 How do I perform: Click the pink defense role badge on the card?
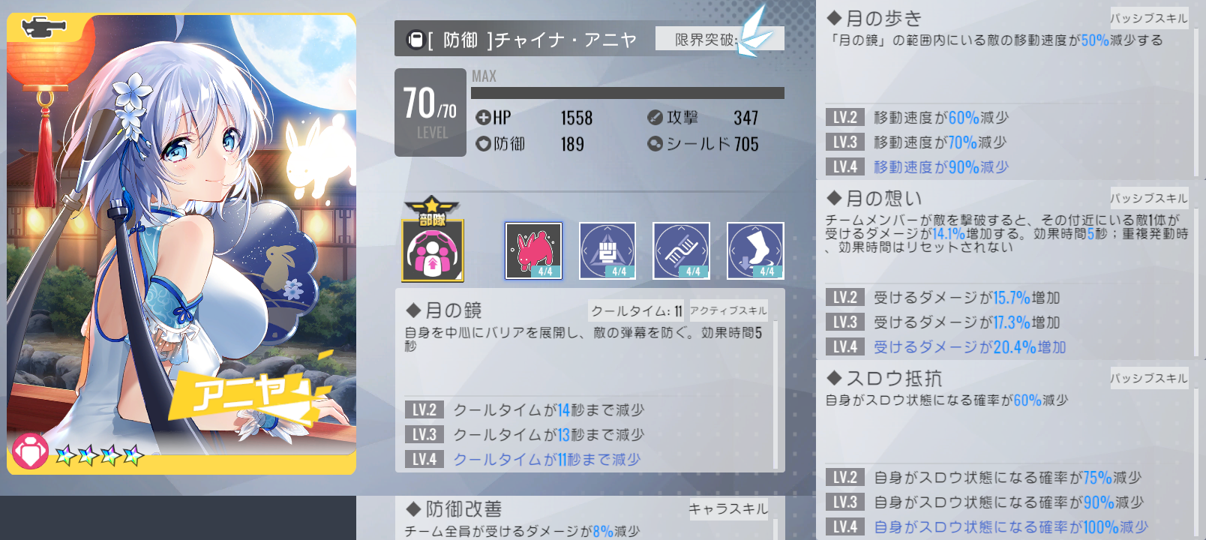click(31, 452)
